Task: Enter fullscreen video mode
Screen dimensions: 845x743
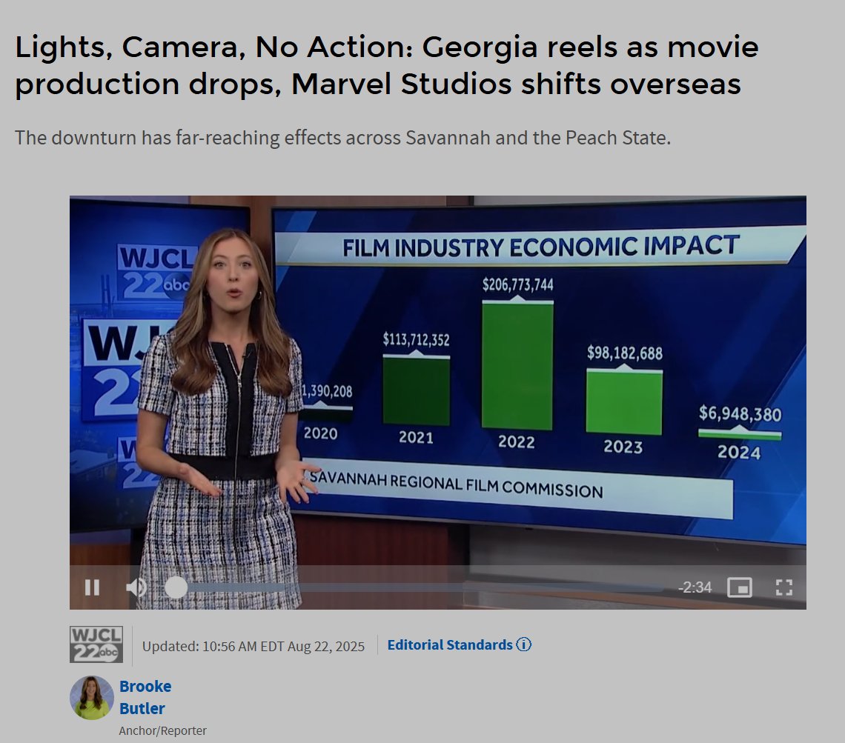Action: point(783,587)
